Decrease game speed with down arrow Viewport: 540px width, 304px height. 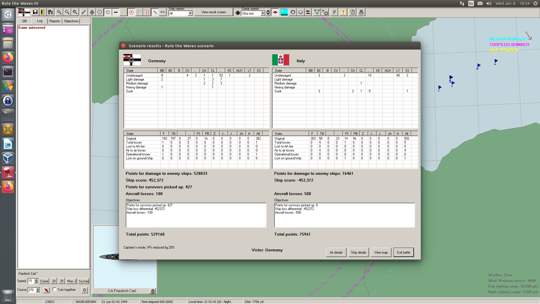pos(268,14)
